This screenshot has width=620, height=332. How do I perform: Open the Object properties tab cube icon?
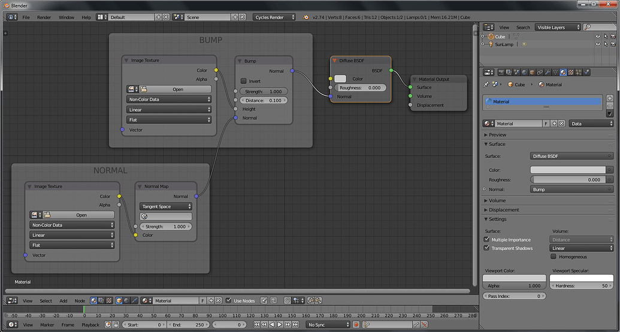(532, 72)
